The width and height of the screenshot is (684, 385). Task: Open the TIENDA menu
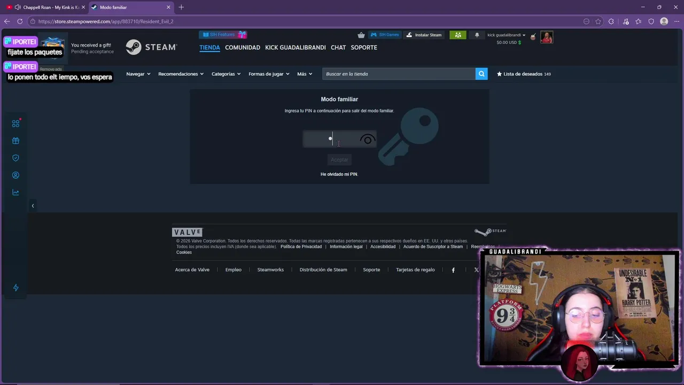[209, 48]
